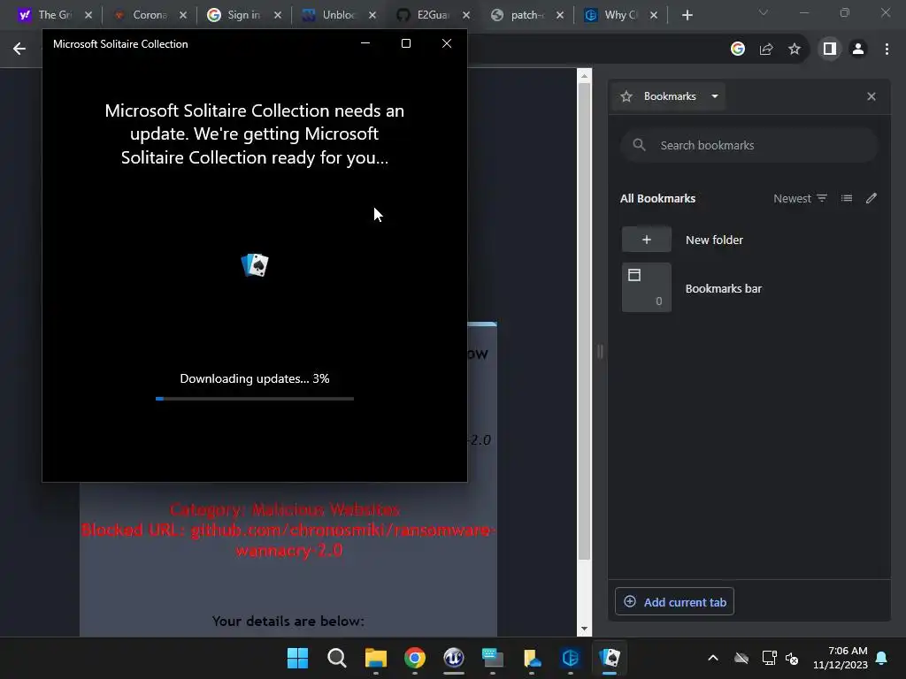
Task: Click the page vertical scrollbar thumb
Action: [584, 321]
